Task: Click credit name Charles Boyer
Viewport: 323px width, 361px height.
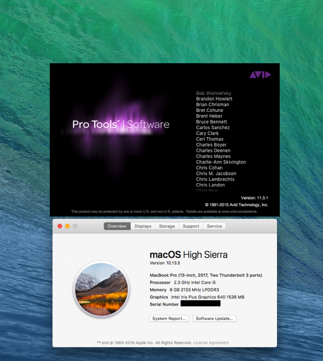Action: pyautogui.click(x=211, y=145)
